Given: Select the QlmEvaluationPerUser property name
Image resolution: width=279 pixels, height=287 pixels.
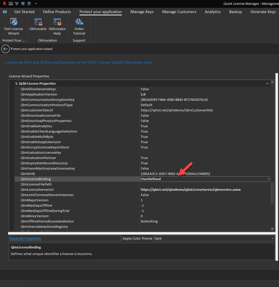Looking at the screenshot, I should click(x=38, y=158).
